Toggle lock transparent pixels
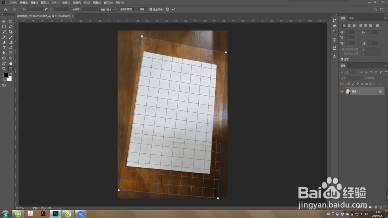 (x=349, y=84)
